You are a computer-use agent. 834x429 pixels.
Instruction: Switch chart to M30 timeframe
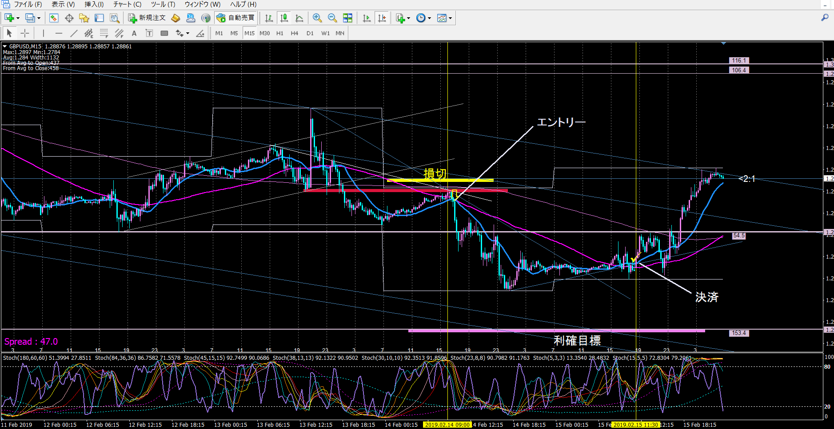pos(265,33)
